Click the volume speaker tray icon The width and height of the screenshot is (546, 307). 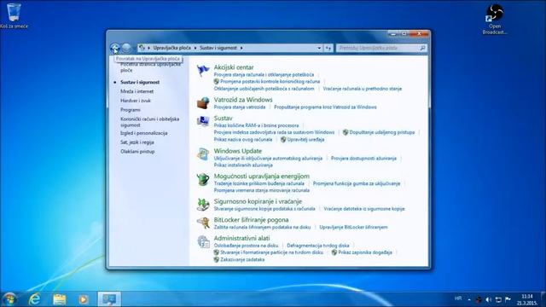[x=489, y=299]
